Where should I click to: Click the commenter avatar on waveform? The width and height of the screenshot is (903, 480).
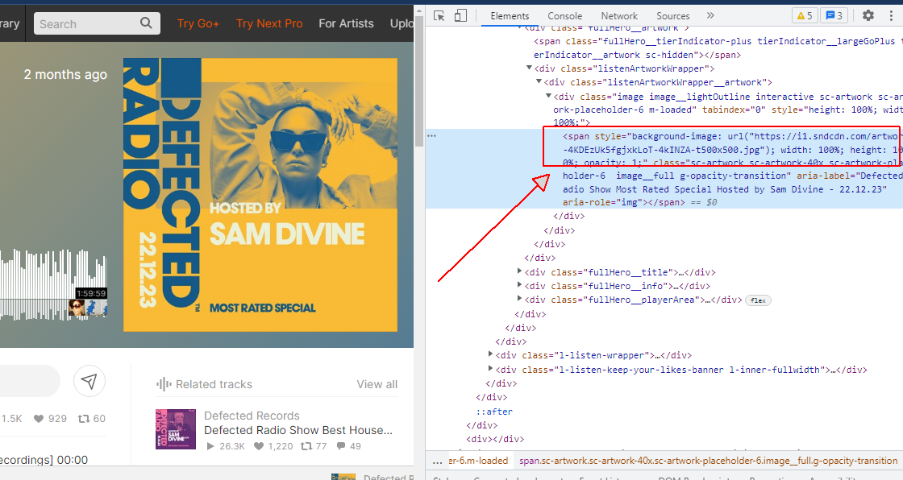pyautogui.click(x=77, y=308)
